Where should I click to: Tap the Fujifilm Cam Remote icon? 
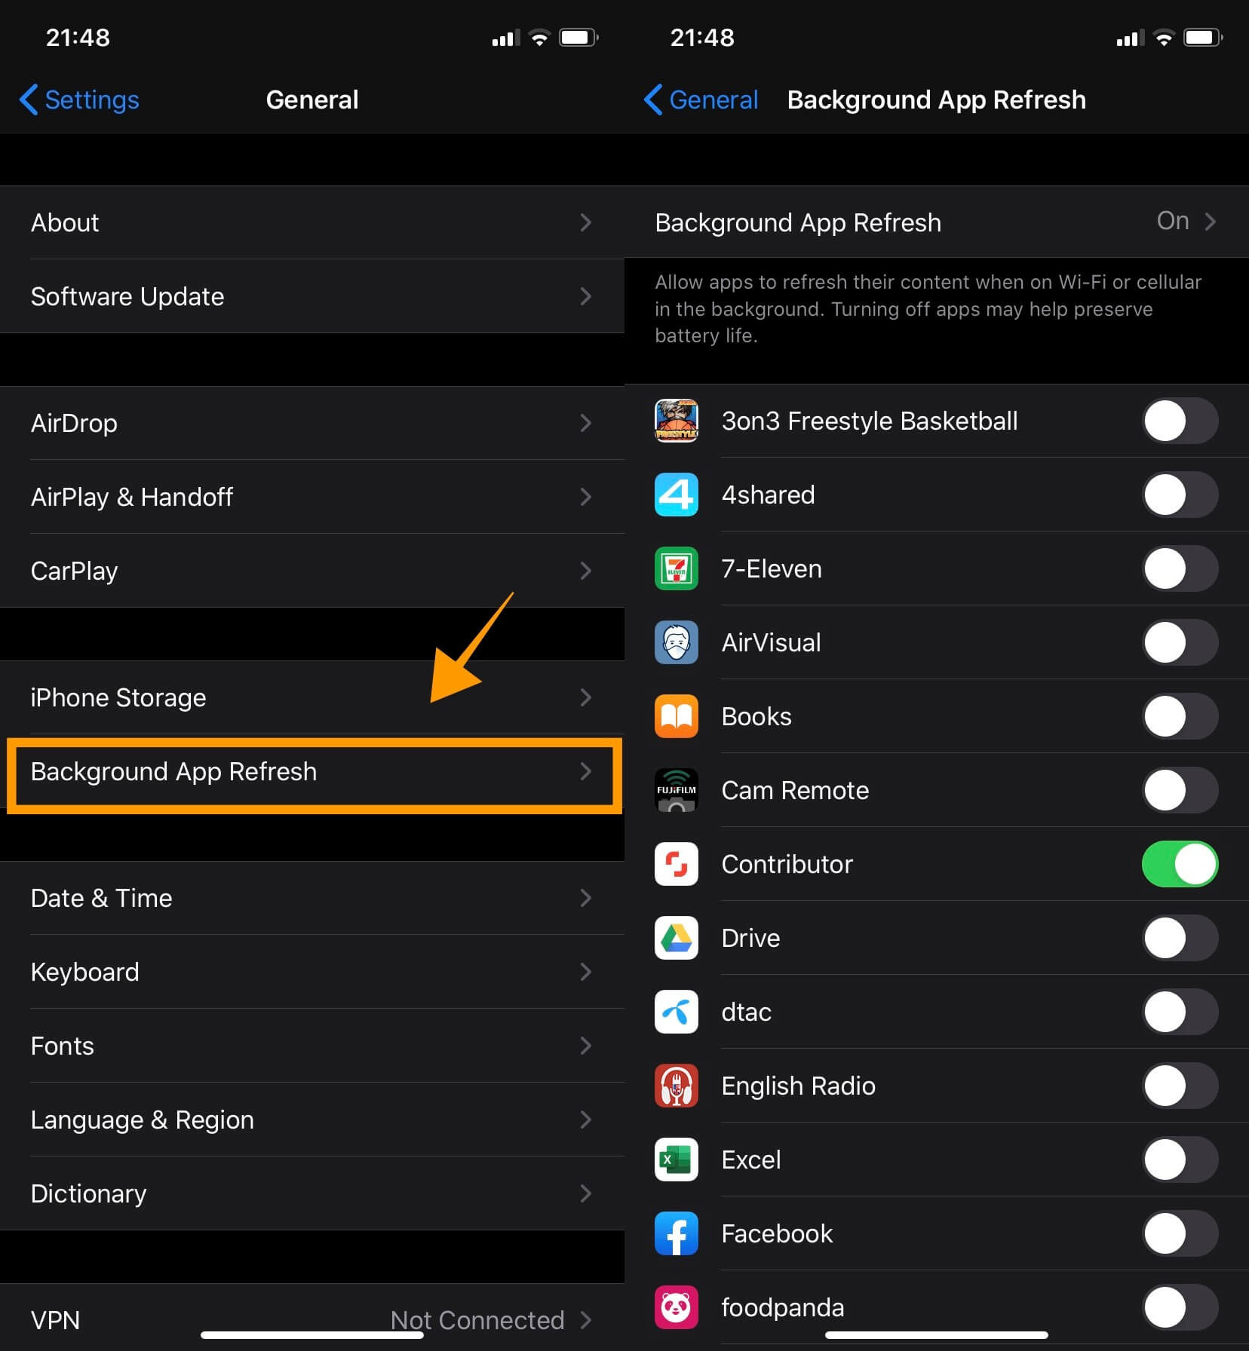click(676, 790)
